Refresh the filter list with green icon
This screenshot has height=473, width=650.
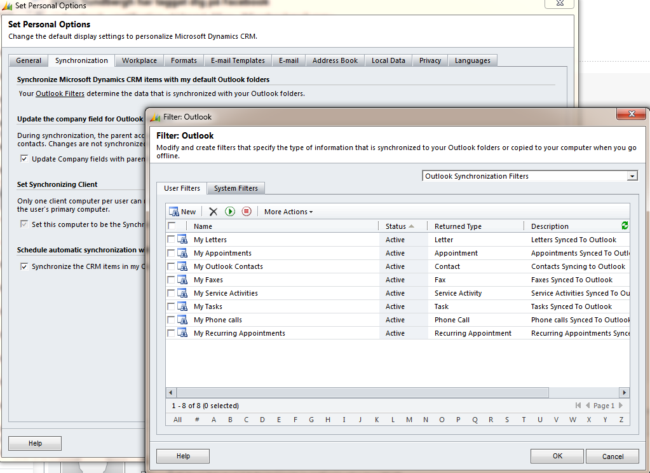[x=625, y=225]
